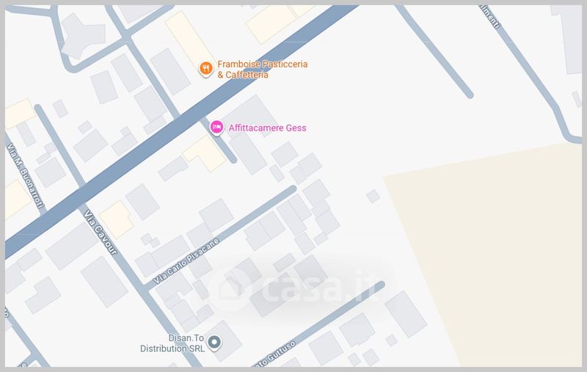Click the yellow building beside Via Cavour

tap(117, 219)
